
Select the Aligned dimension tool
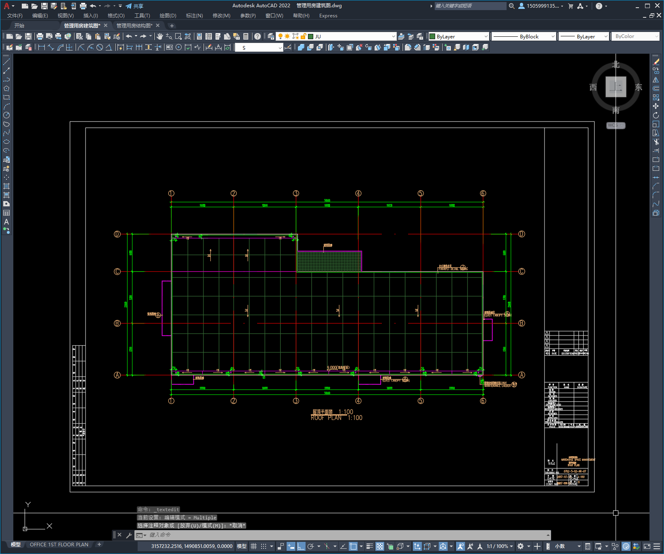click(x=51, y=47)
